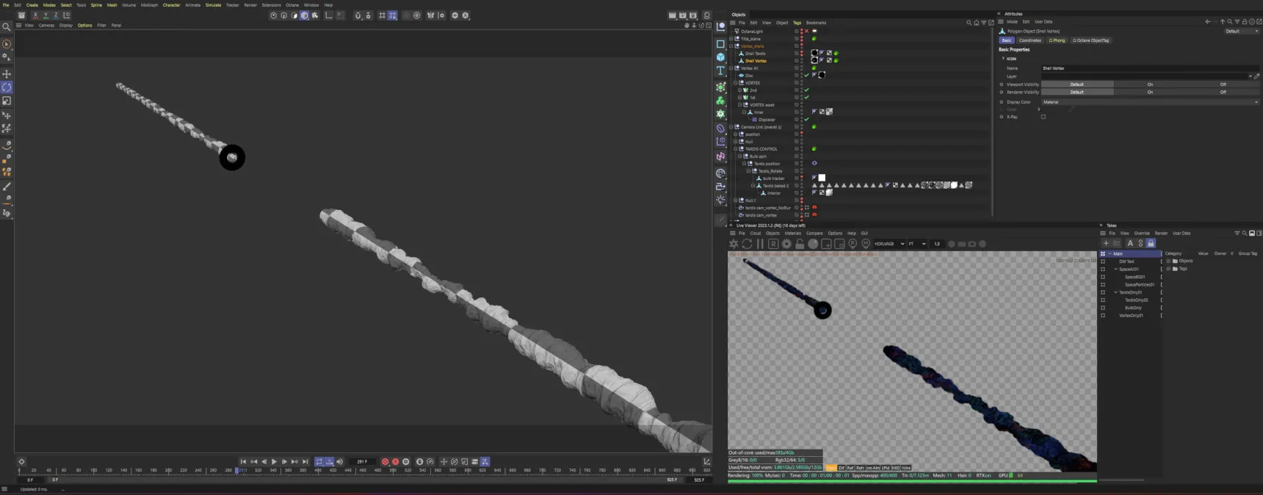Lock the X axis in top toolbar
This screenshot has width=1263, height=495.
coord(35,15)
